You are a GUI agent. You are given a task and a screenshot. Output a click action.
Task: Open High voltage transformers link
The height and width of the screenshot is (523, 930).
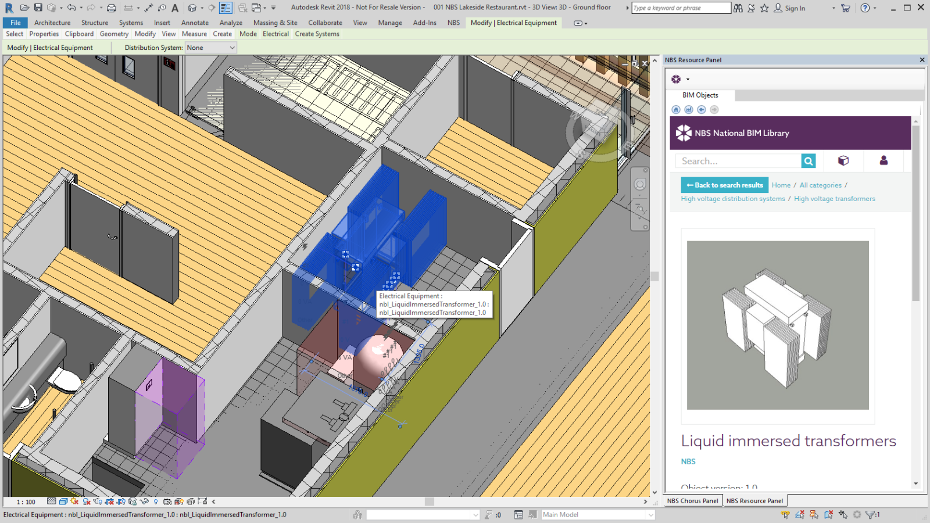click(x=835, y=199)
